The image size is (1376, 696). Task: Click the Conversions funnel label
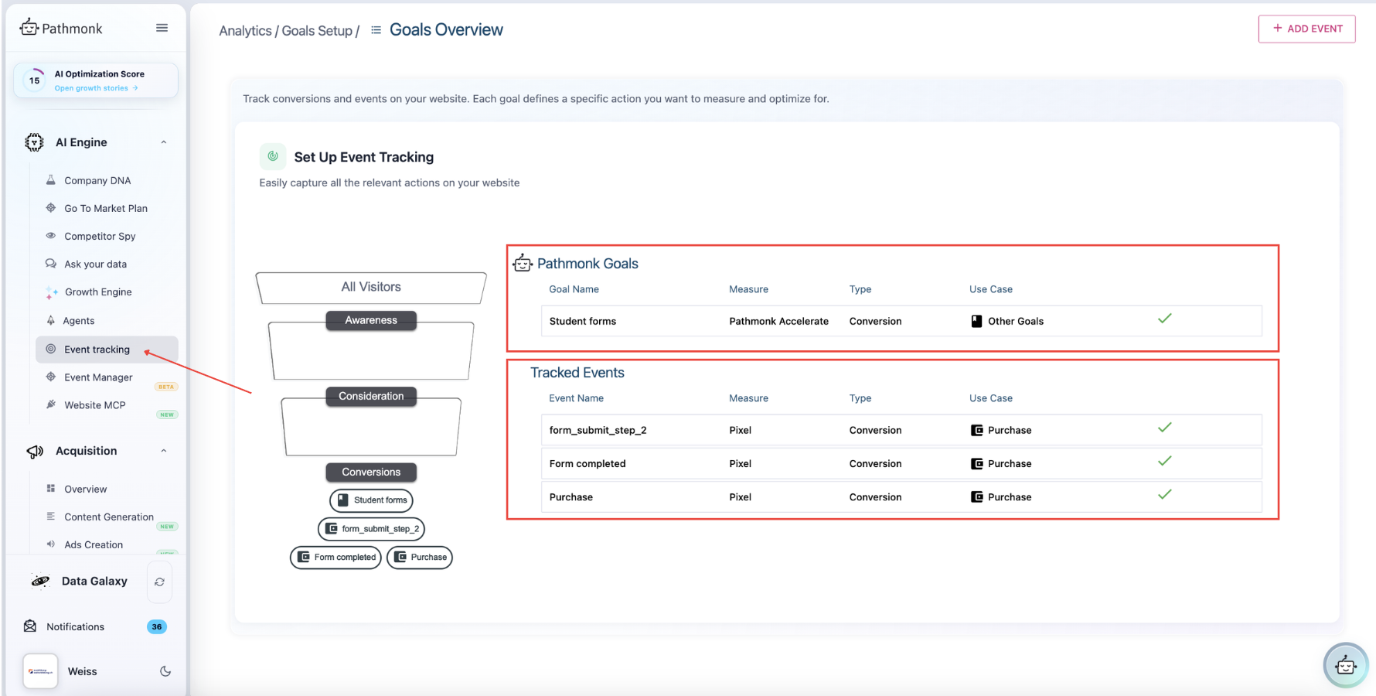(371, 472)
